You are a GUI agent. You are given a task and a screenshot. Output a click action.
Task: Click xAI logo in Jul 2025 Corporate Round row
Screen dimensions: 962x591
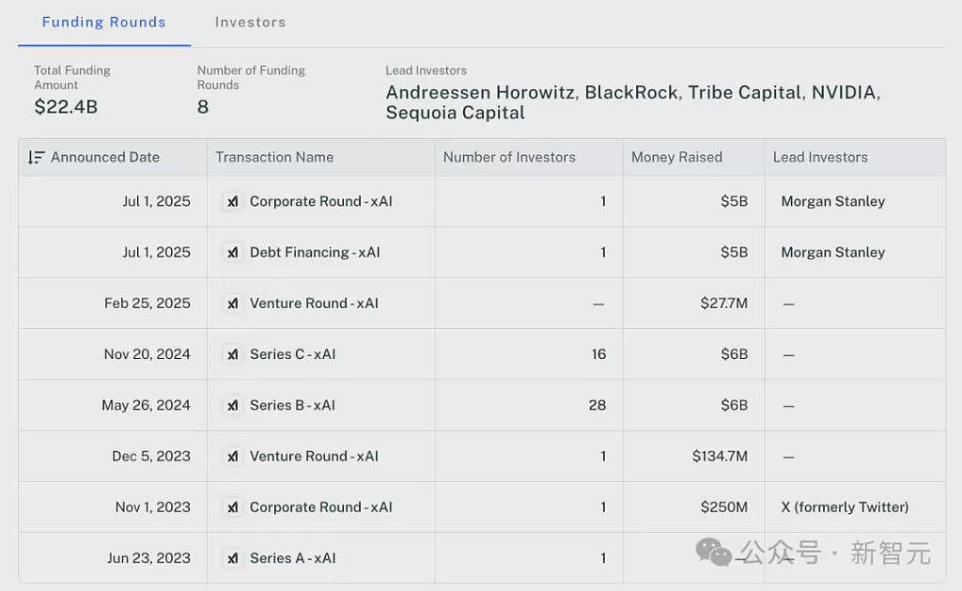point(233,201)
